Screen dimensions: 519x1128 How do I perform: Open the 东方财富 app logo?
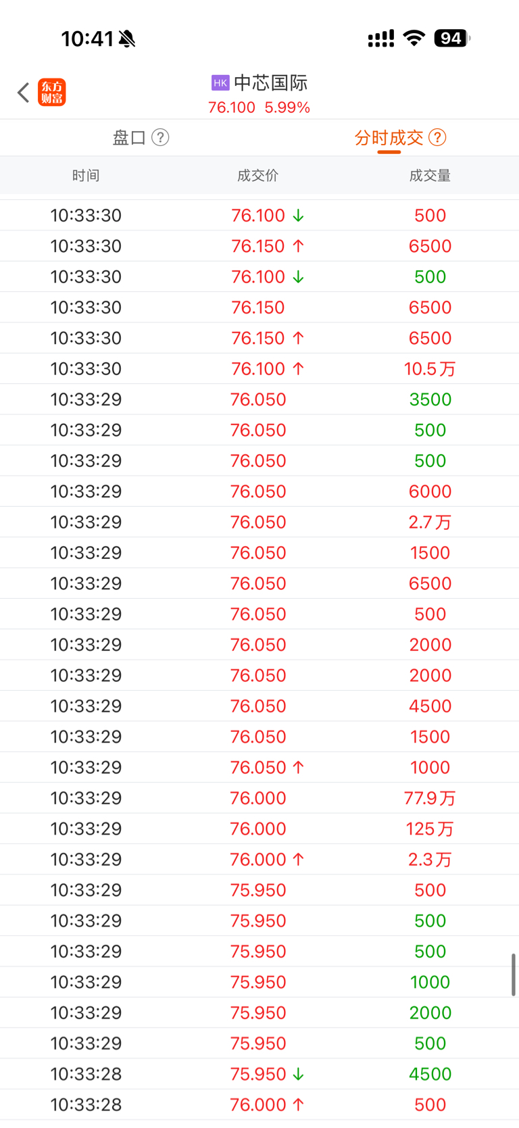(52, 93)
